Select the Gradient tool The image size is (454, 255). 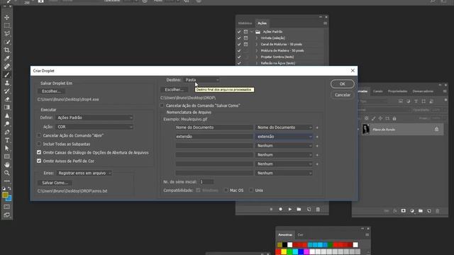(x=6, y=107)
